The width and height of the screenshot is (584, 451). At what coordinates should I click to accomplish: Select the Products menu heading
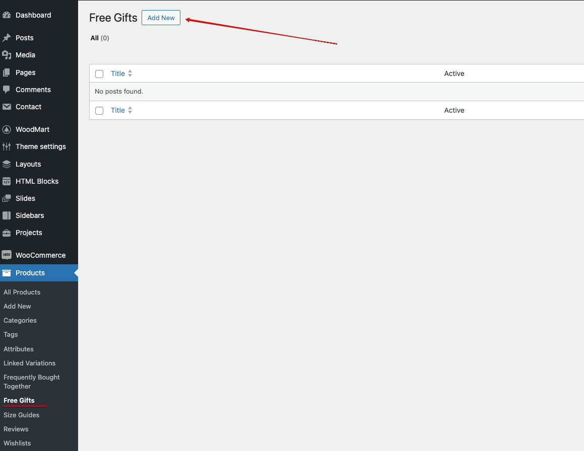click(30, 273)
